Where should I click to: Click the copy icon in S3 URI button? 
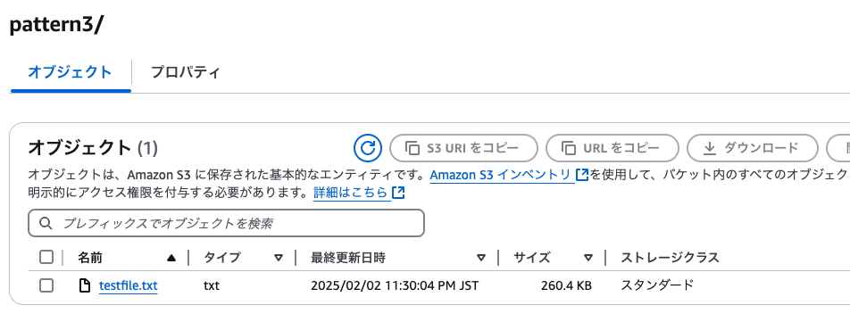(412, 148)
